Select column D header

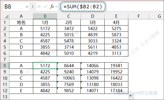[93, 16]
